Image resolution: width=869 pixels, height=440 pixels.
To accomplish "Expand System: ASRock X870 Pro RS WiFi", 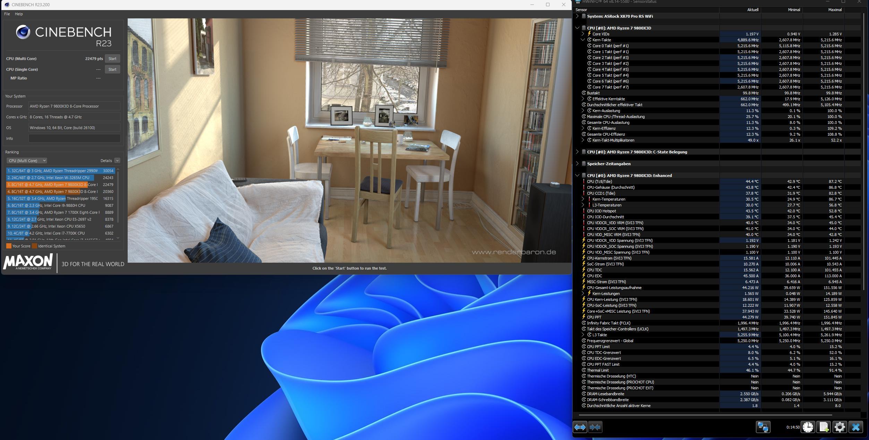I will (577, 16).
